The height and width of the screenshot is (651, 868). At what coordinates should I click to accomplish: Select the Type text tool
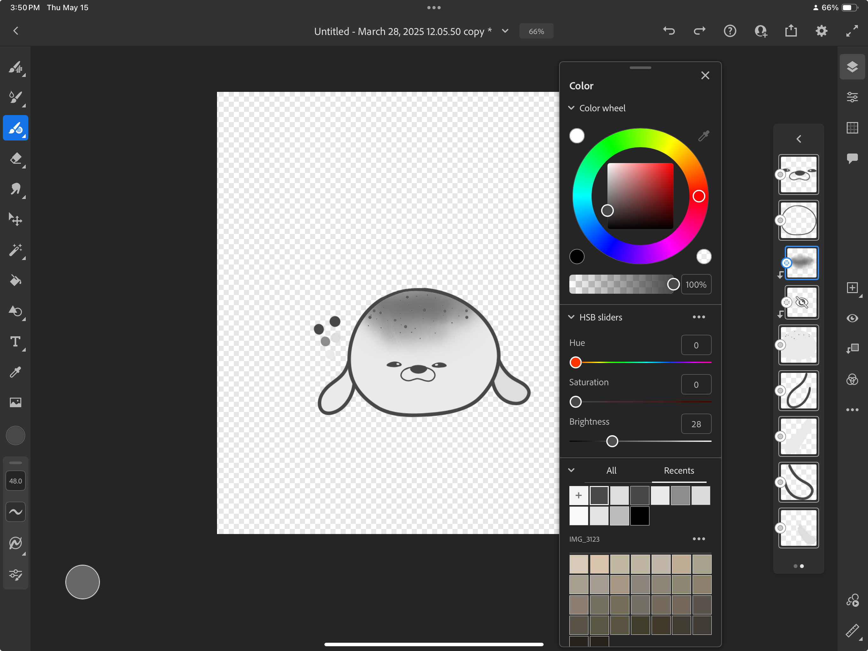click(15, 342)
